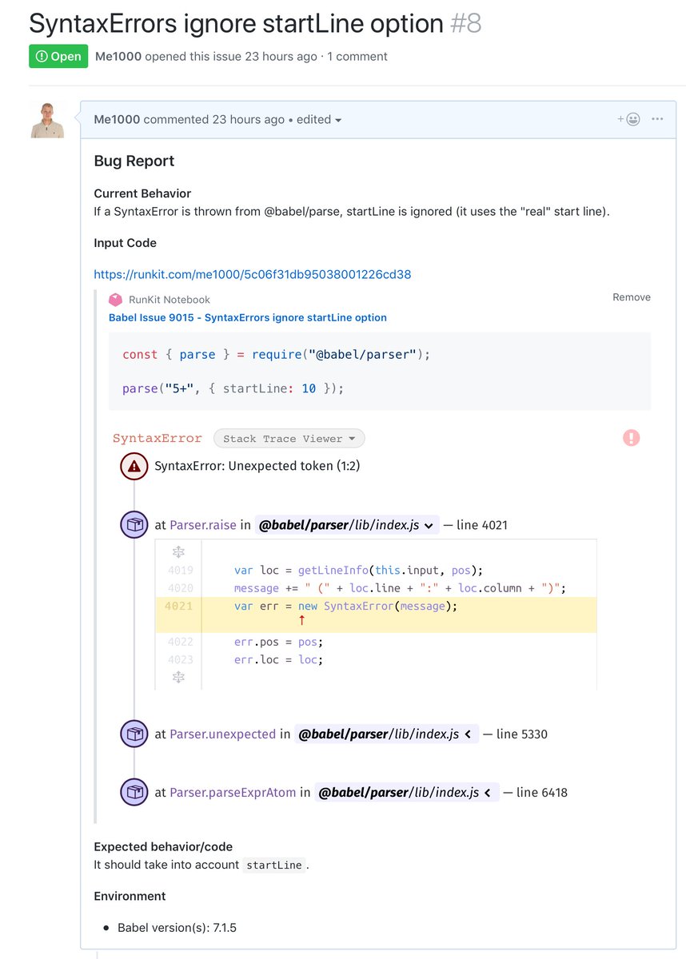Click the Parser.unexpected function name

click(x=222, y=734)
